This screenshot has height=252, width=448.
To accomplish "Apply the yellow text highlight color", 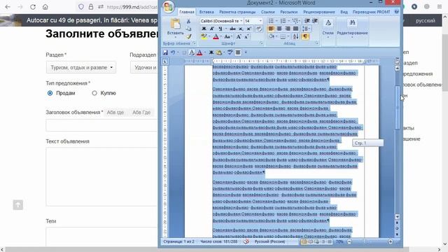I will pos(204,36).
